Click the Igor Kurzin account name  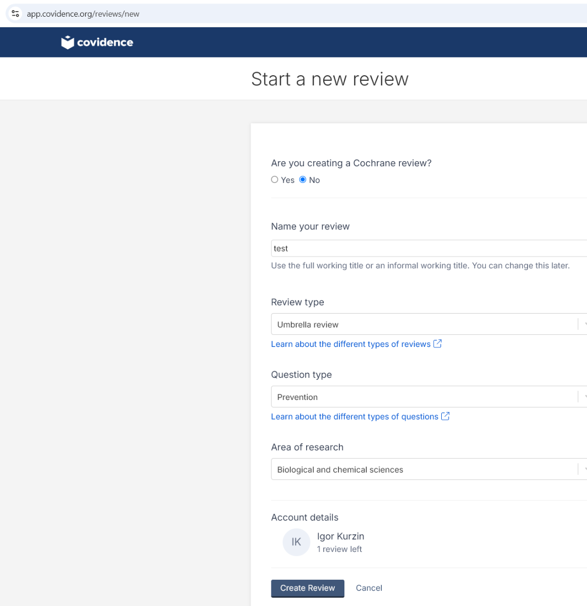[x=340, y=536]
